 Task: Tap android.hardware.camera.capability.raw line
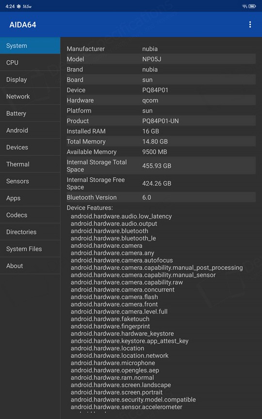click(x=127, y=282)
